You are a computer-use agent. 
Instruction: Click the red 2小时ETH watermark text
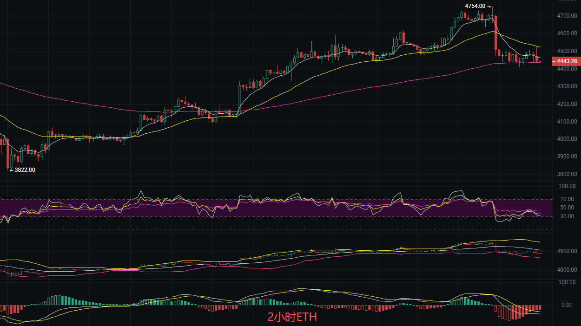tap(292, 318)
